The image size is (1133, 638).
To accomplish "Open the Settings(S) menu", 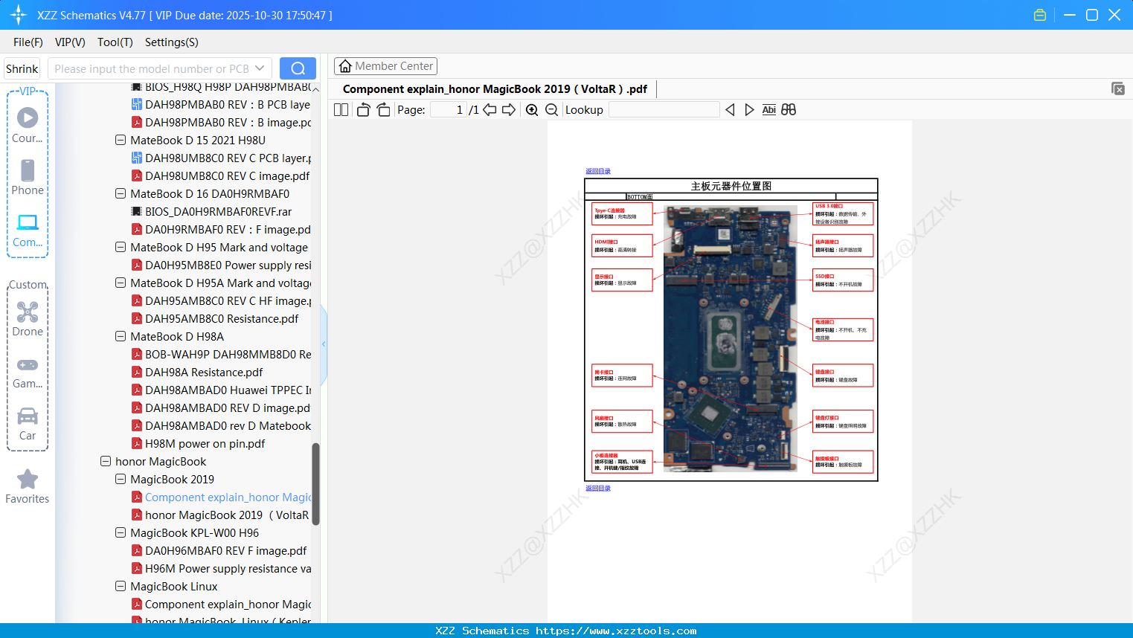I will pyautogui.click(x=171, y=42).
